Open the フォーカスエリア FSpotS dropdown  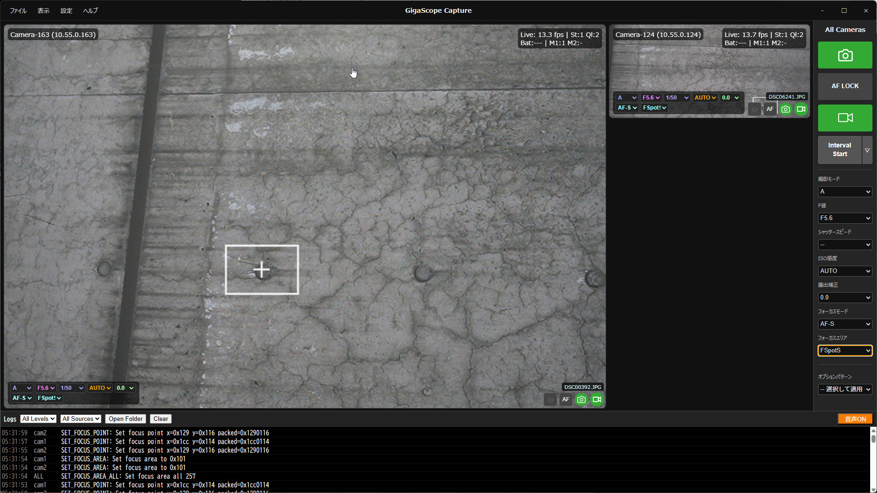(845, 350)
